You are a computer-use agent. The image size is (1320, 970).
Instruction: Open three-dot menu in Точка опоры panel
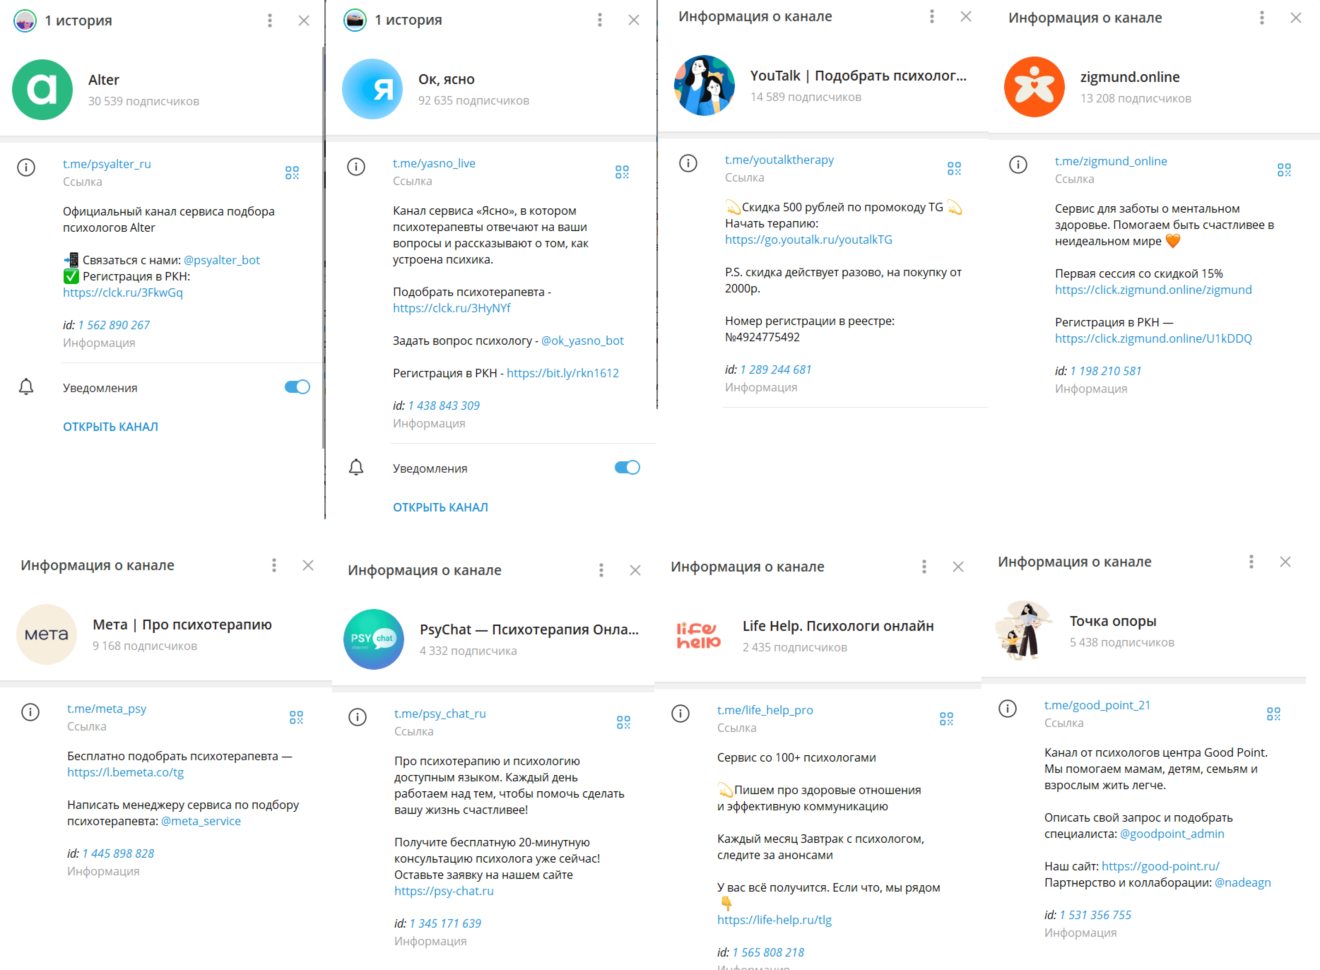1251,561
